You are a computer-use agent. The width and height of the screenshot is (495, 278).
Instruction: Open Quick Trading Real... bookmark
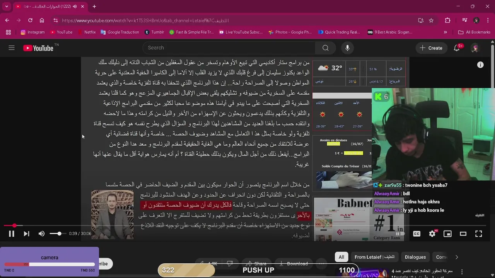339,32
